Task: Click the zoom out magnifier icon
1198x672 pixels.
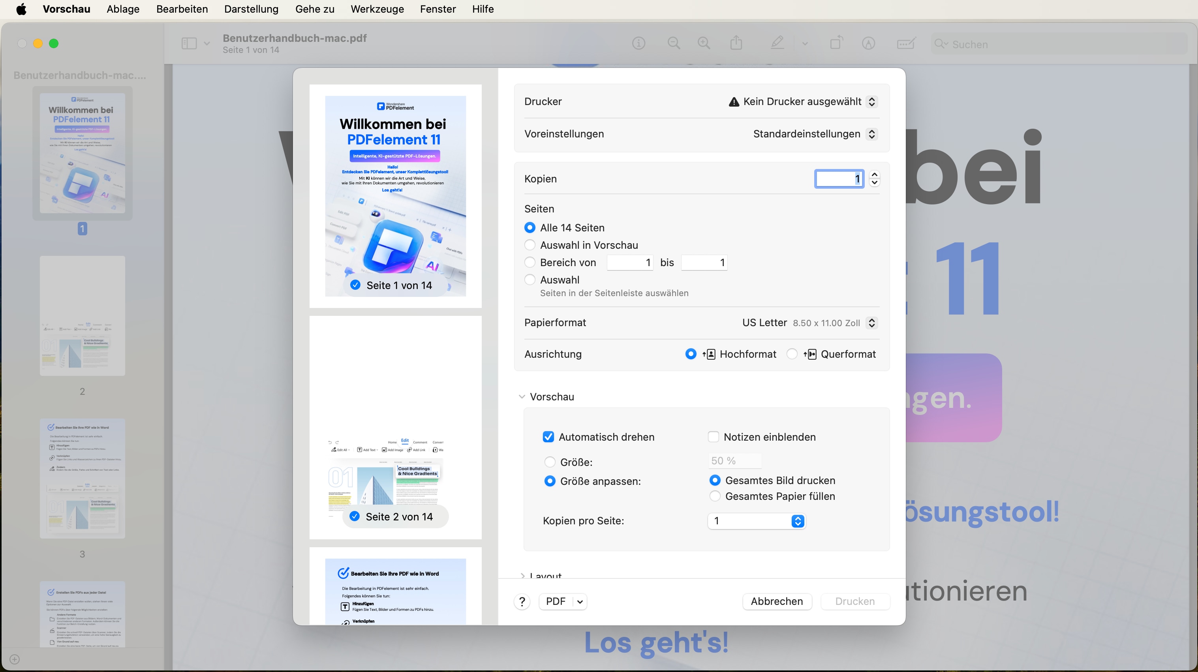Action: pyautogui.click(x=673, y=44)
